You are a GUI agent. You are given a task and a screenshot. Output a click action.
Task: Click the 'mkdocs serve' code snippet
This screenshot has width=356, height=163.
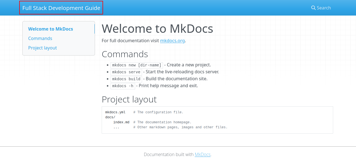[126, 72]
